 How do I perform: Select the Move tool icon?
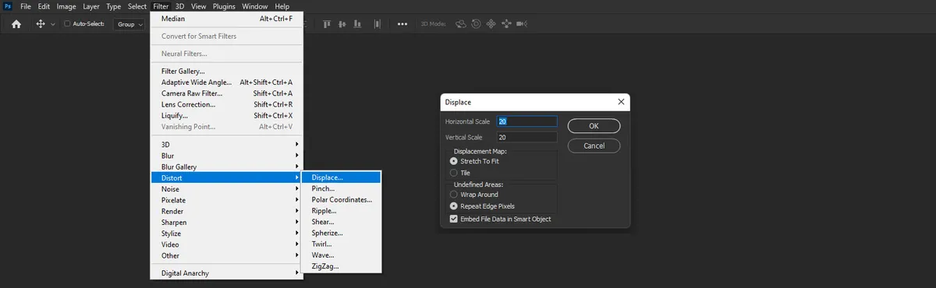pos(41,24)
